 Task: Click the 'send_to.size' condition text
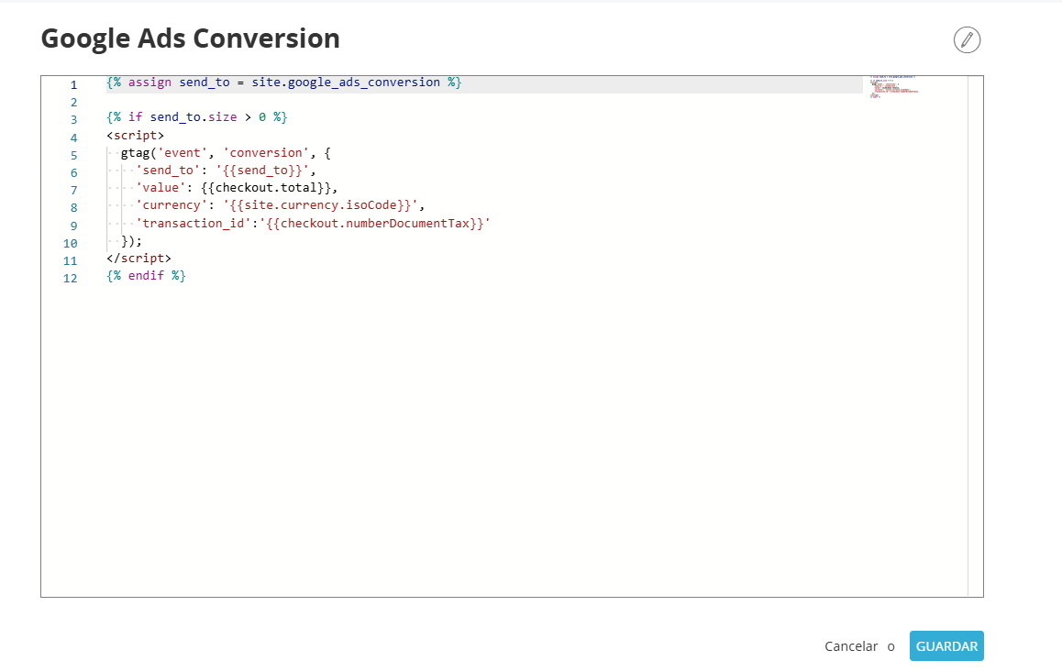[x=194, y=117]
